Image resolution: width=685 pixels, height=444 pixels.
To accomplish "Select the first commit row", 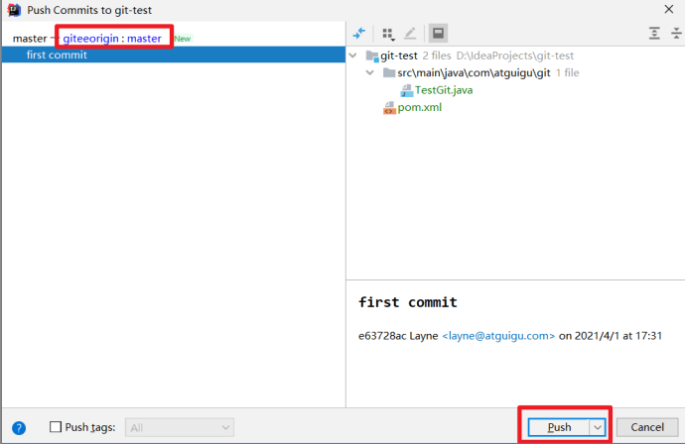I will pos(174,55).
